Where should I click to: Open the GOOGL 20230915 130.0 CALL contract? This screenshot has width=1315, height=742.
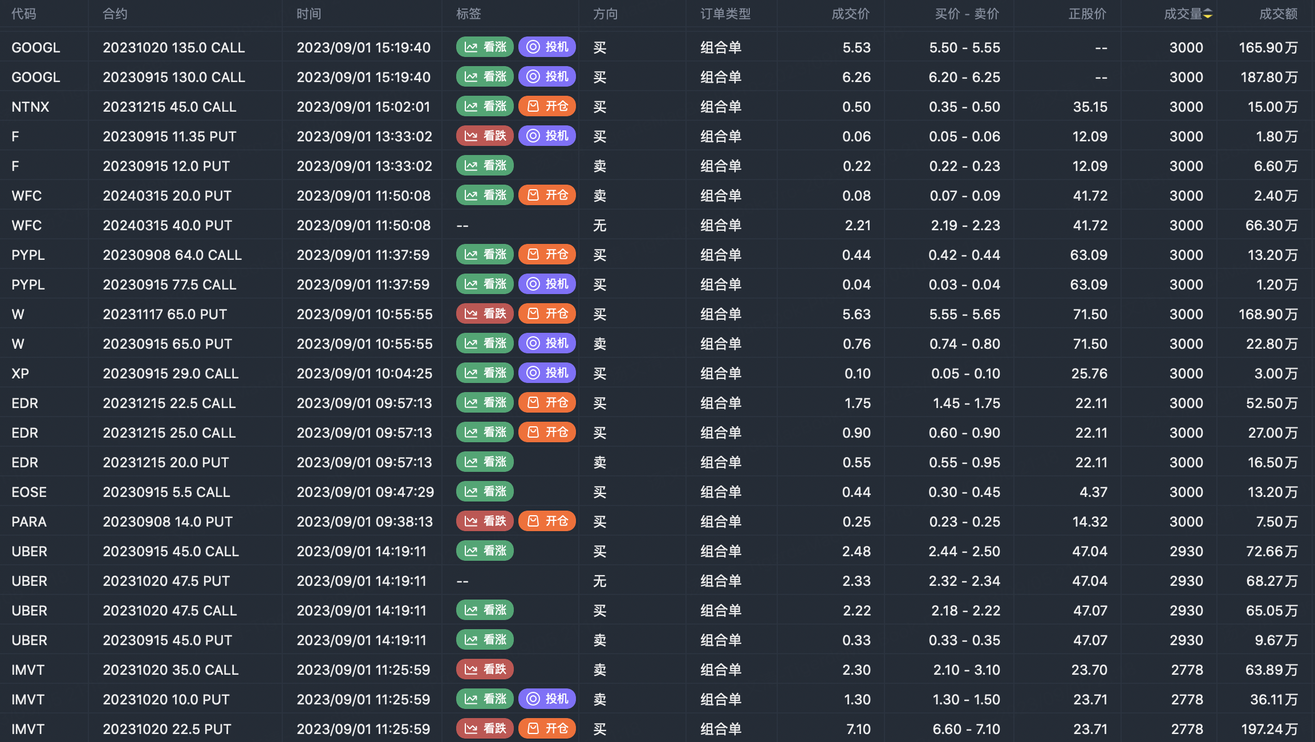[173, 77]
